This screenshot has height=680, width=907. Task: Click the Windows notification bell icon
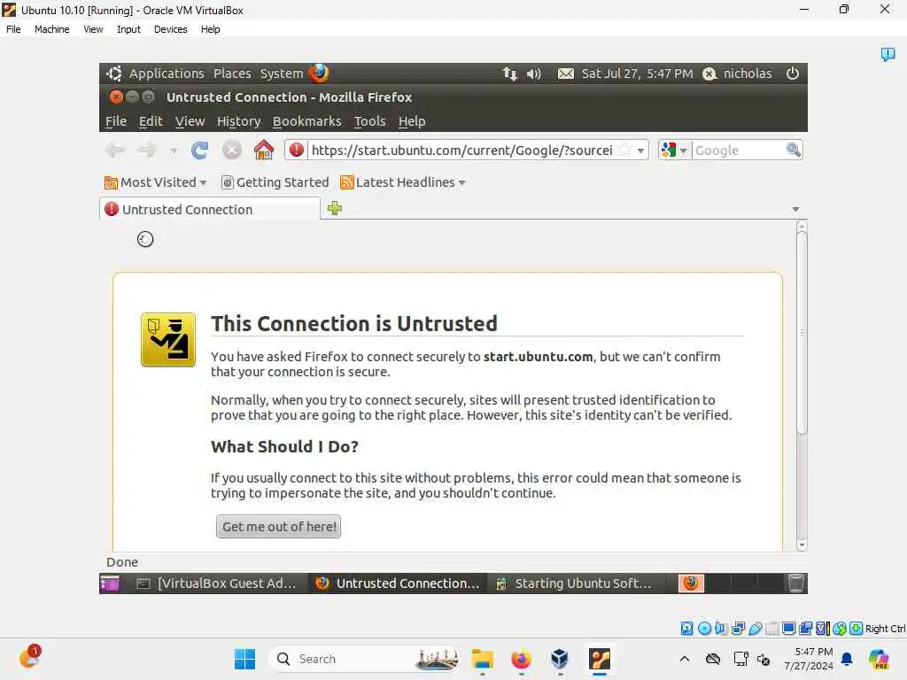click(x=847, y=659)
